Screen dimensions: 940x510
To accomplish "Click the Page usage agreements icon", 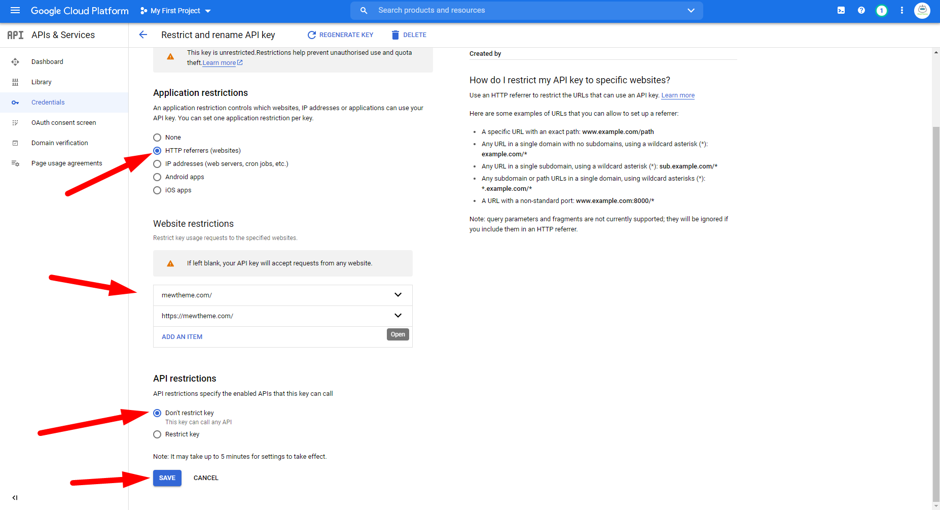I will click(x=15, y=163).
